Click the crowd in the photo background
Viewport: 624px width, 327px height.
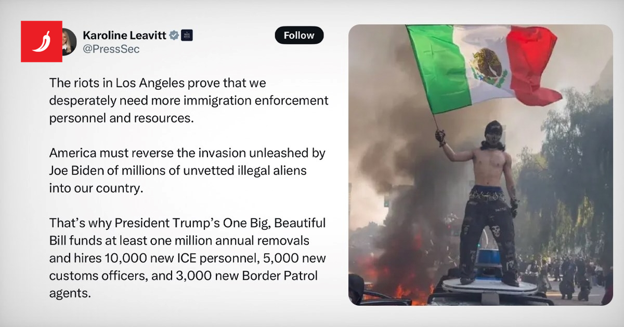click(567, 275)
